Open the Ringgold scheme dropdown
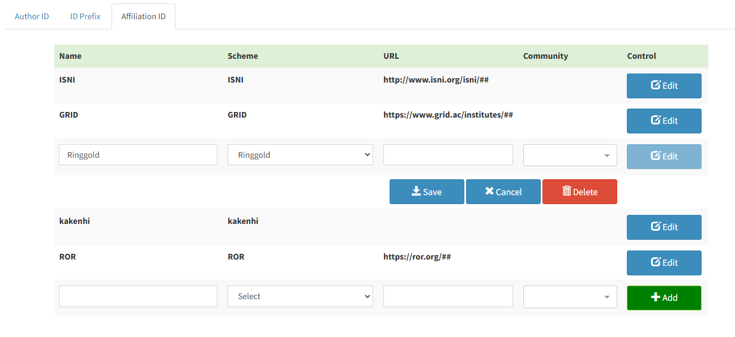 (x=300, y=155)
